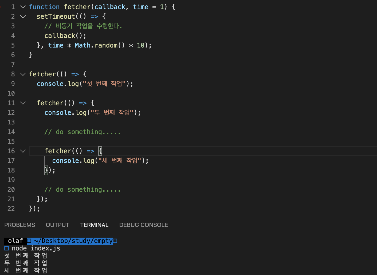Click the highlighted closing brace on line 18

pyautogui.click(x=46, y=170)
